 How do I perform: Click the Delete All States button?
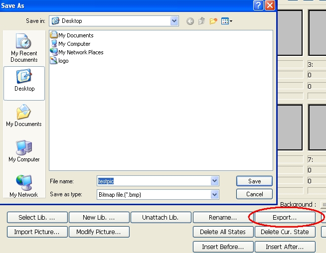click(223, 232)
